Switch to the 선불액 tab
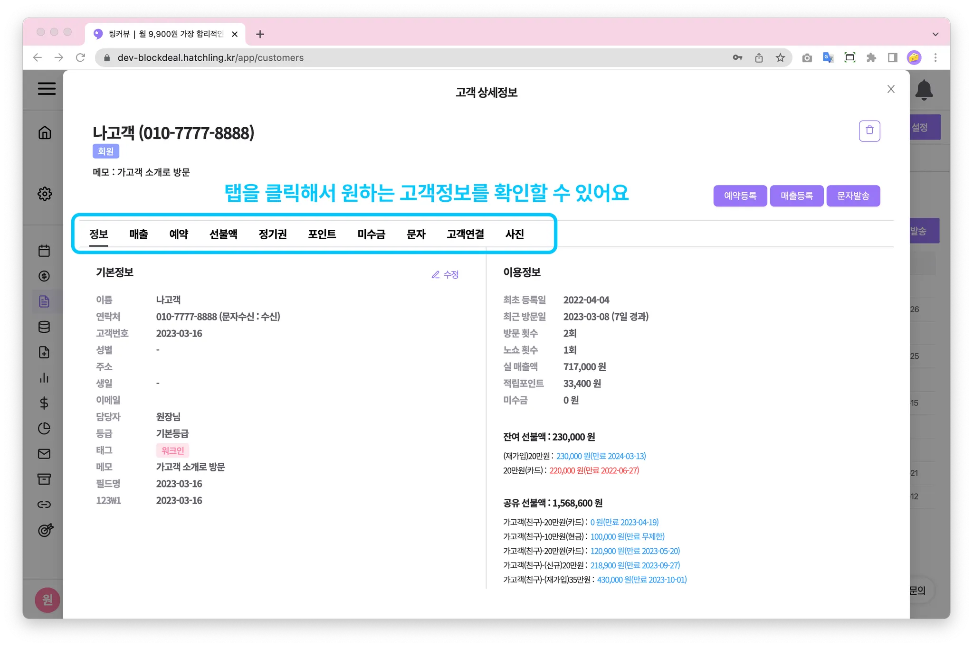The image size is (973, 647). pyautogui.click(x=223, y=234)
